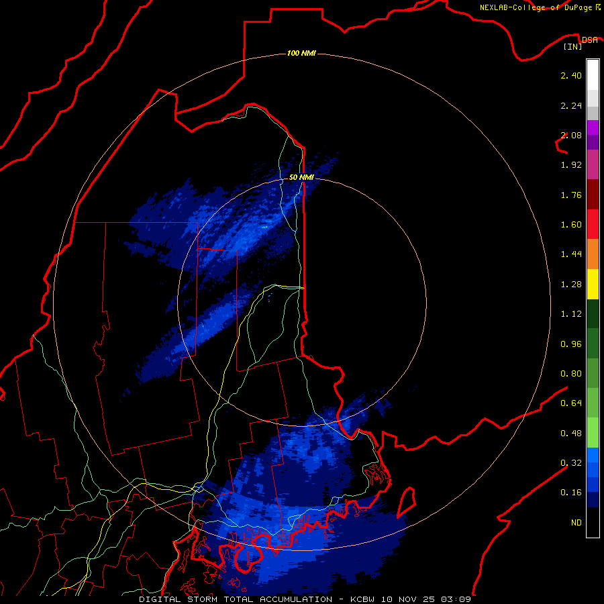Screen dimensions: 604x604
Task: Click the ND no-data legend label
Action: pos(576,523)
